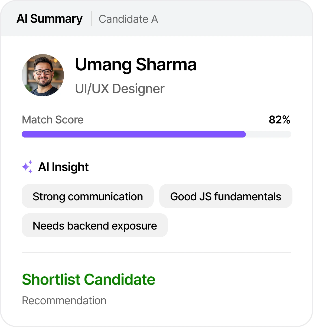Screen dimensions: 313x327
Task: Click the Shortlist Candidate action
Action: 88,279
